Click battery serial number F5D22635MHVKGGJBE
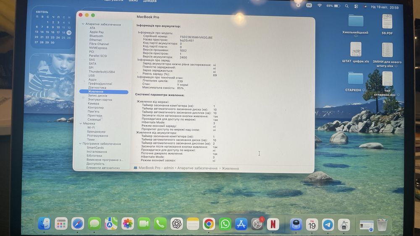This screenshot has height=236, width=420. [196, 37]
